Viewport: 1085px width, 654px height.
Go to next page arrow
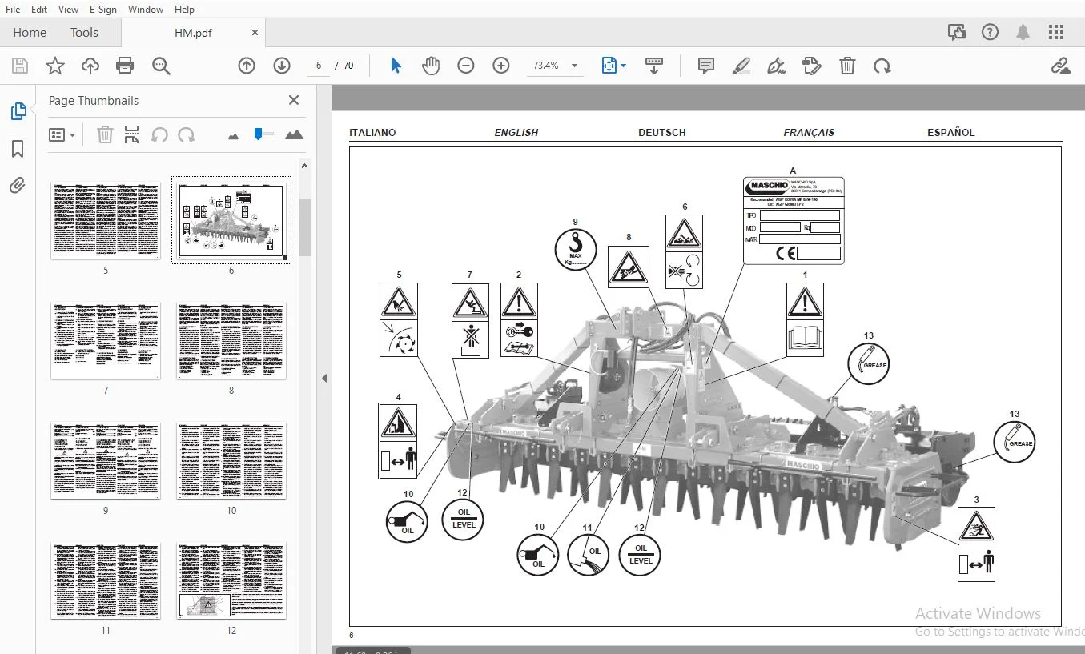pos(281,66)
